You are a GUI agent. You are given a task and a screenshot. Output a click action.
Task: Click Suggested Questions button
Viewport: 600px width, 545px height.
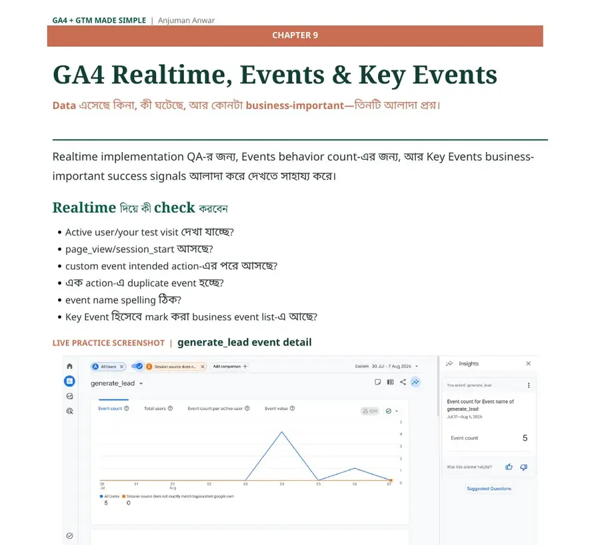coord(489,489)
